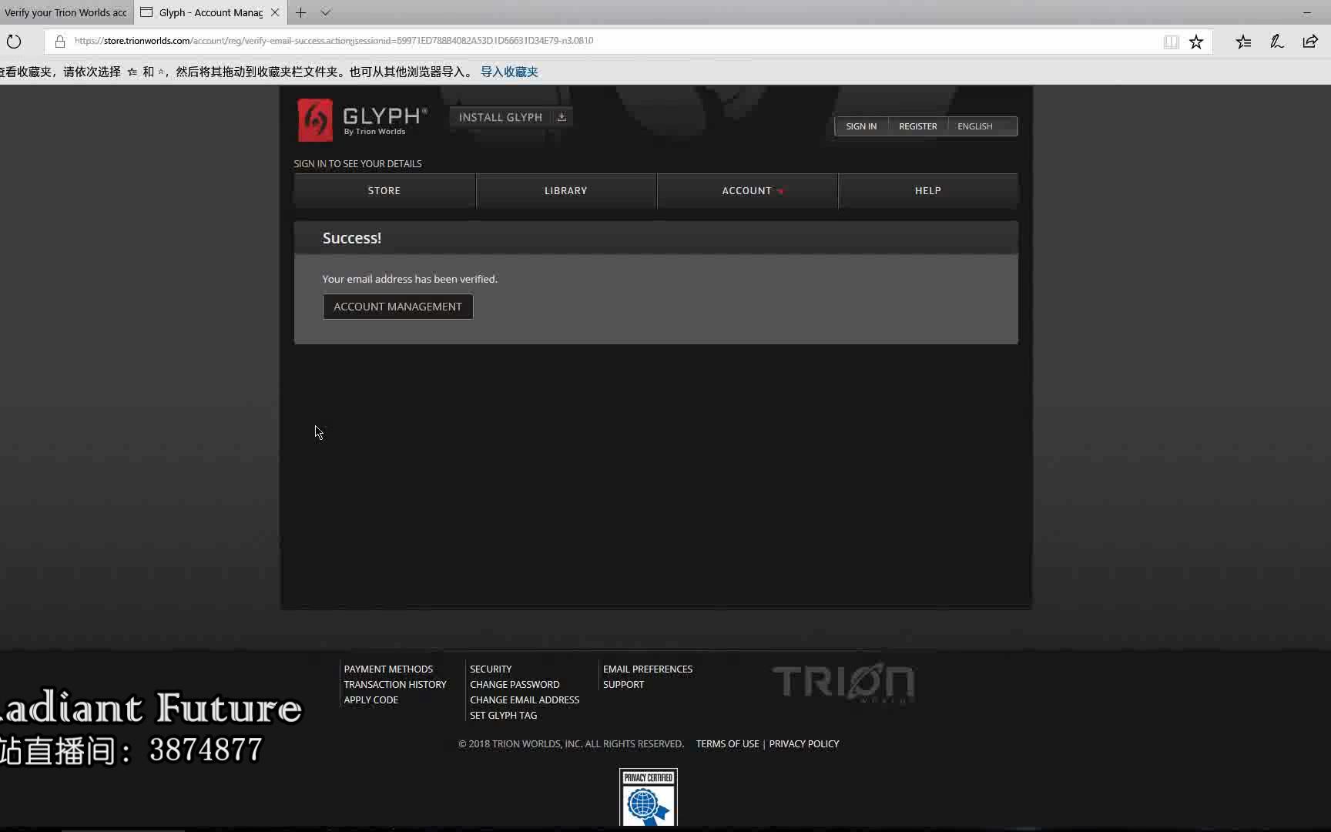Screen dimensions: 1331x832
Task: Click 'SIGN IN TO SEE YOUR DETAILS' text
Action: point(357,163)
